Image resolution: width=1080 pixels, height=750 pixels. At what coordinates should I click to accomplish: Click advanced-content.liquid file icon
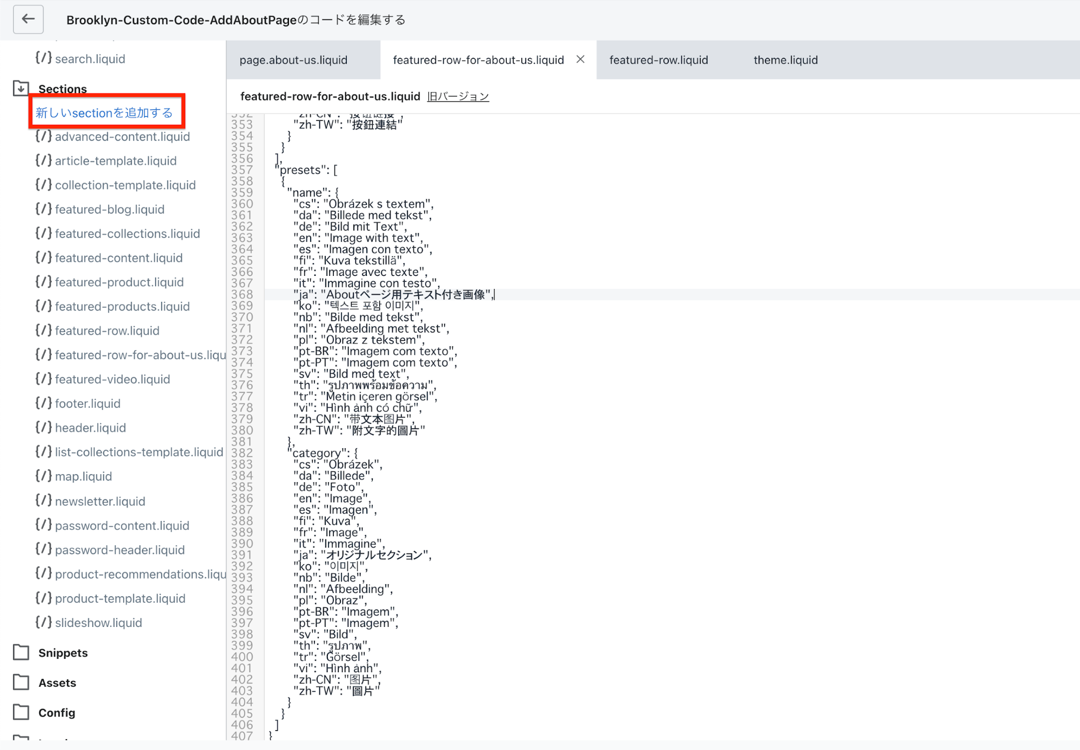click(x=43, y=136)
